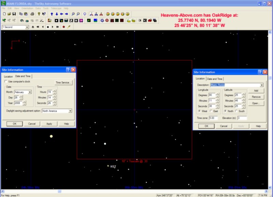Click the Open... button in Location dialog
Image resolution: width=273 pixels, height=197 pixels.
tap(256, 103)
